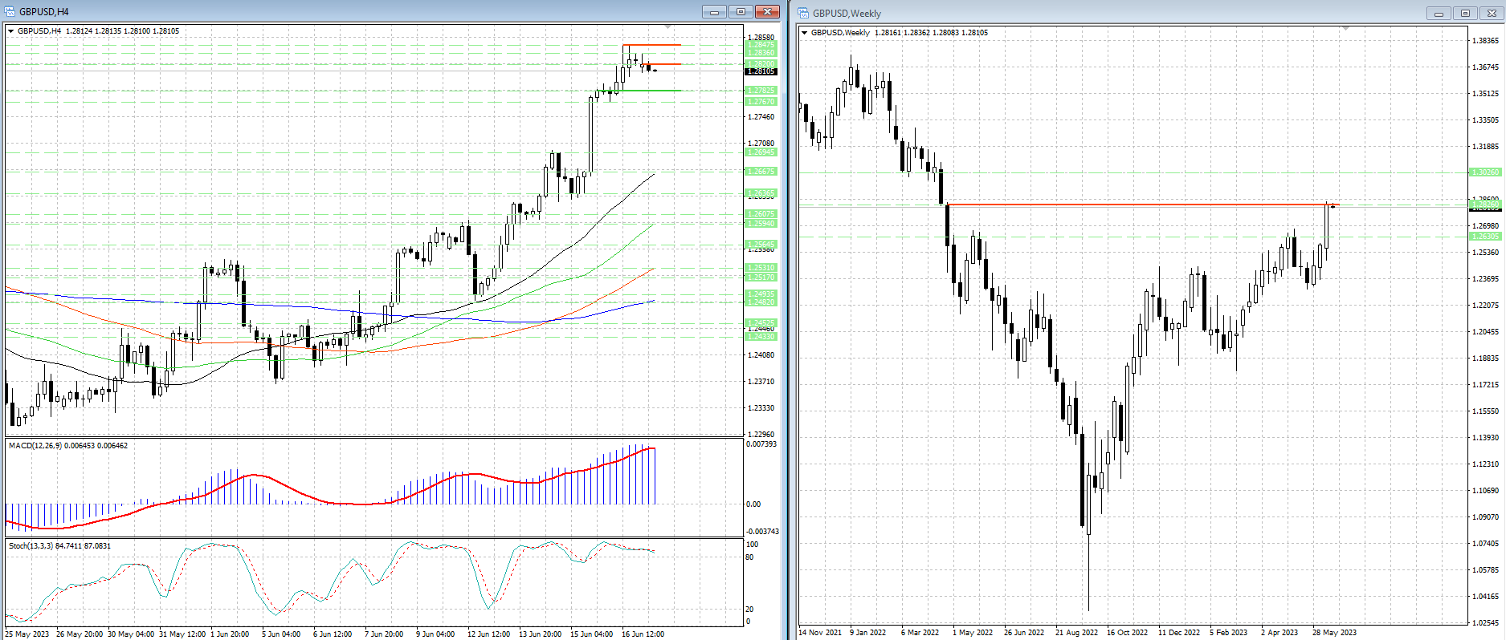
Task: Expand the triangle arrow beside GBPUSD,H4 label
Action: point(11,31)
